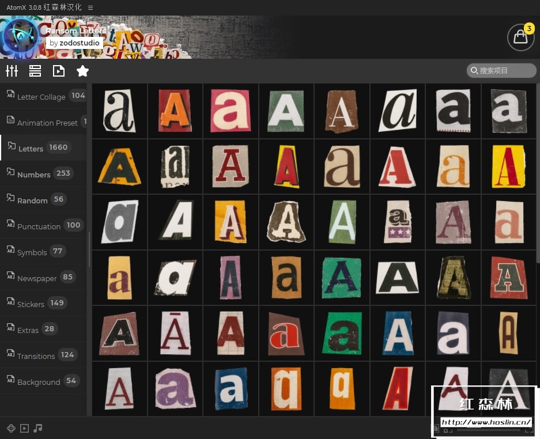Image resolution: width=540 pixels, height=439 pixels.
Task: Click the music note icon at bottom
Action: point(38,428)
